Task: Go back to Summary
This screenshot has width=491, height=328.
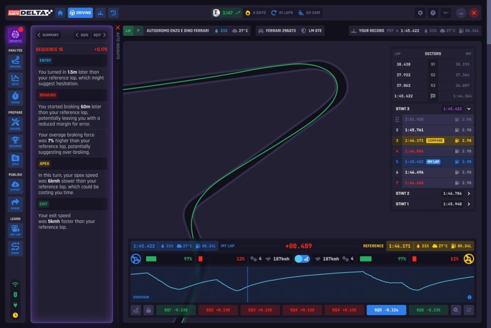Action: point(48,35)
